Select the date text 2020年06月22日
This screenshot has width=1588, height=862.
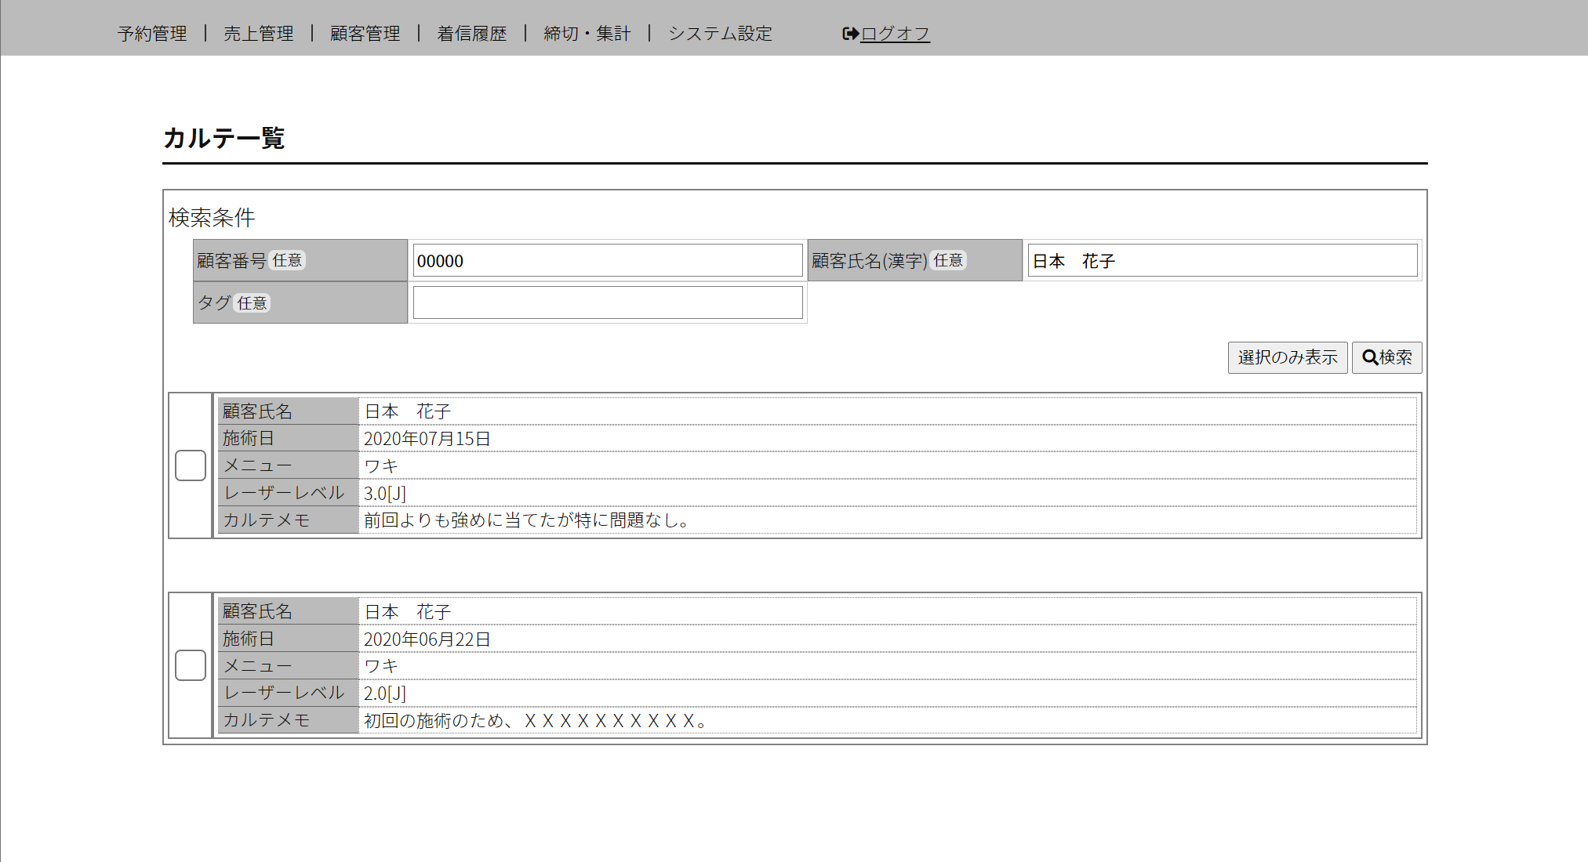[427, 639]
